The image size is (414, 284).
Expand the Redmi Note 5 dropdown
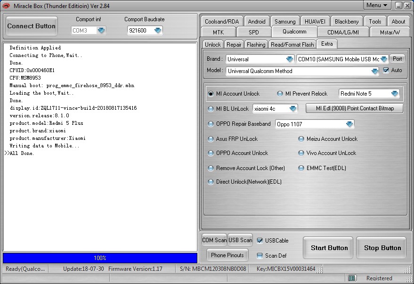coord(395,93)
